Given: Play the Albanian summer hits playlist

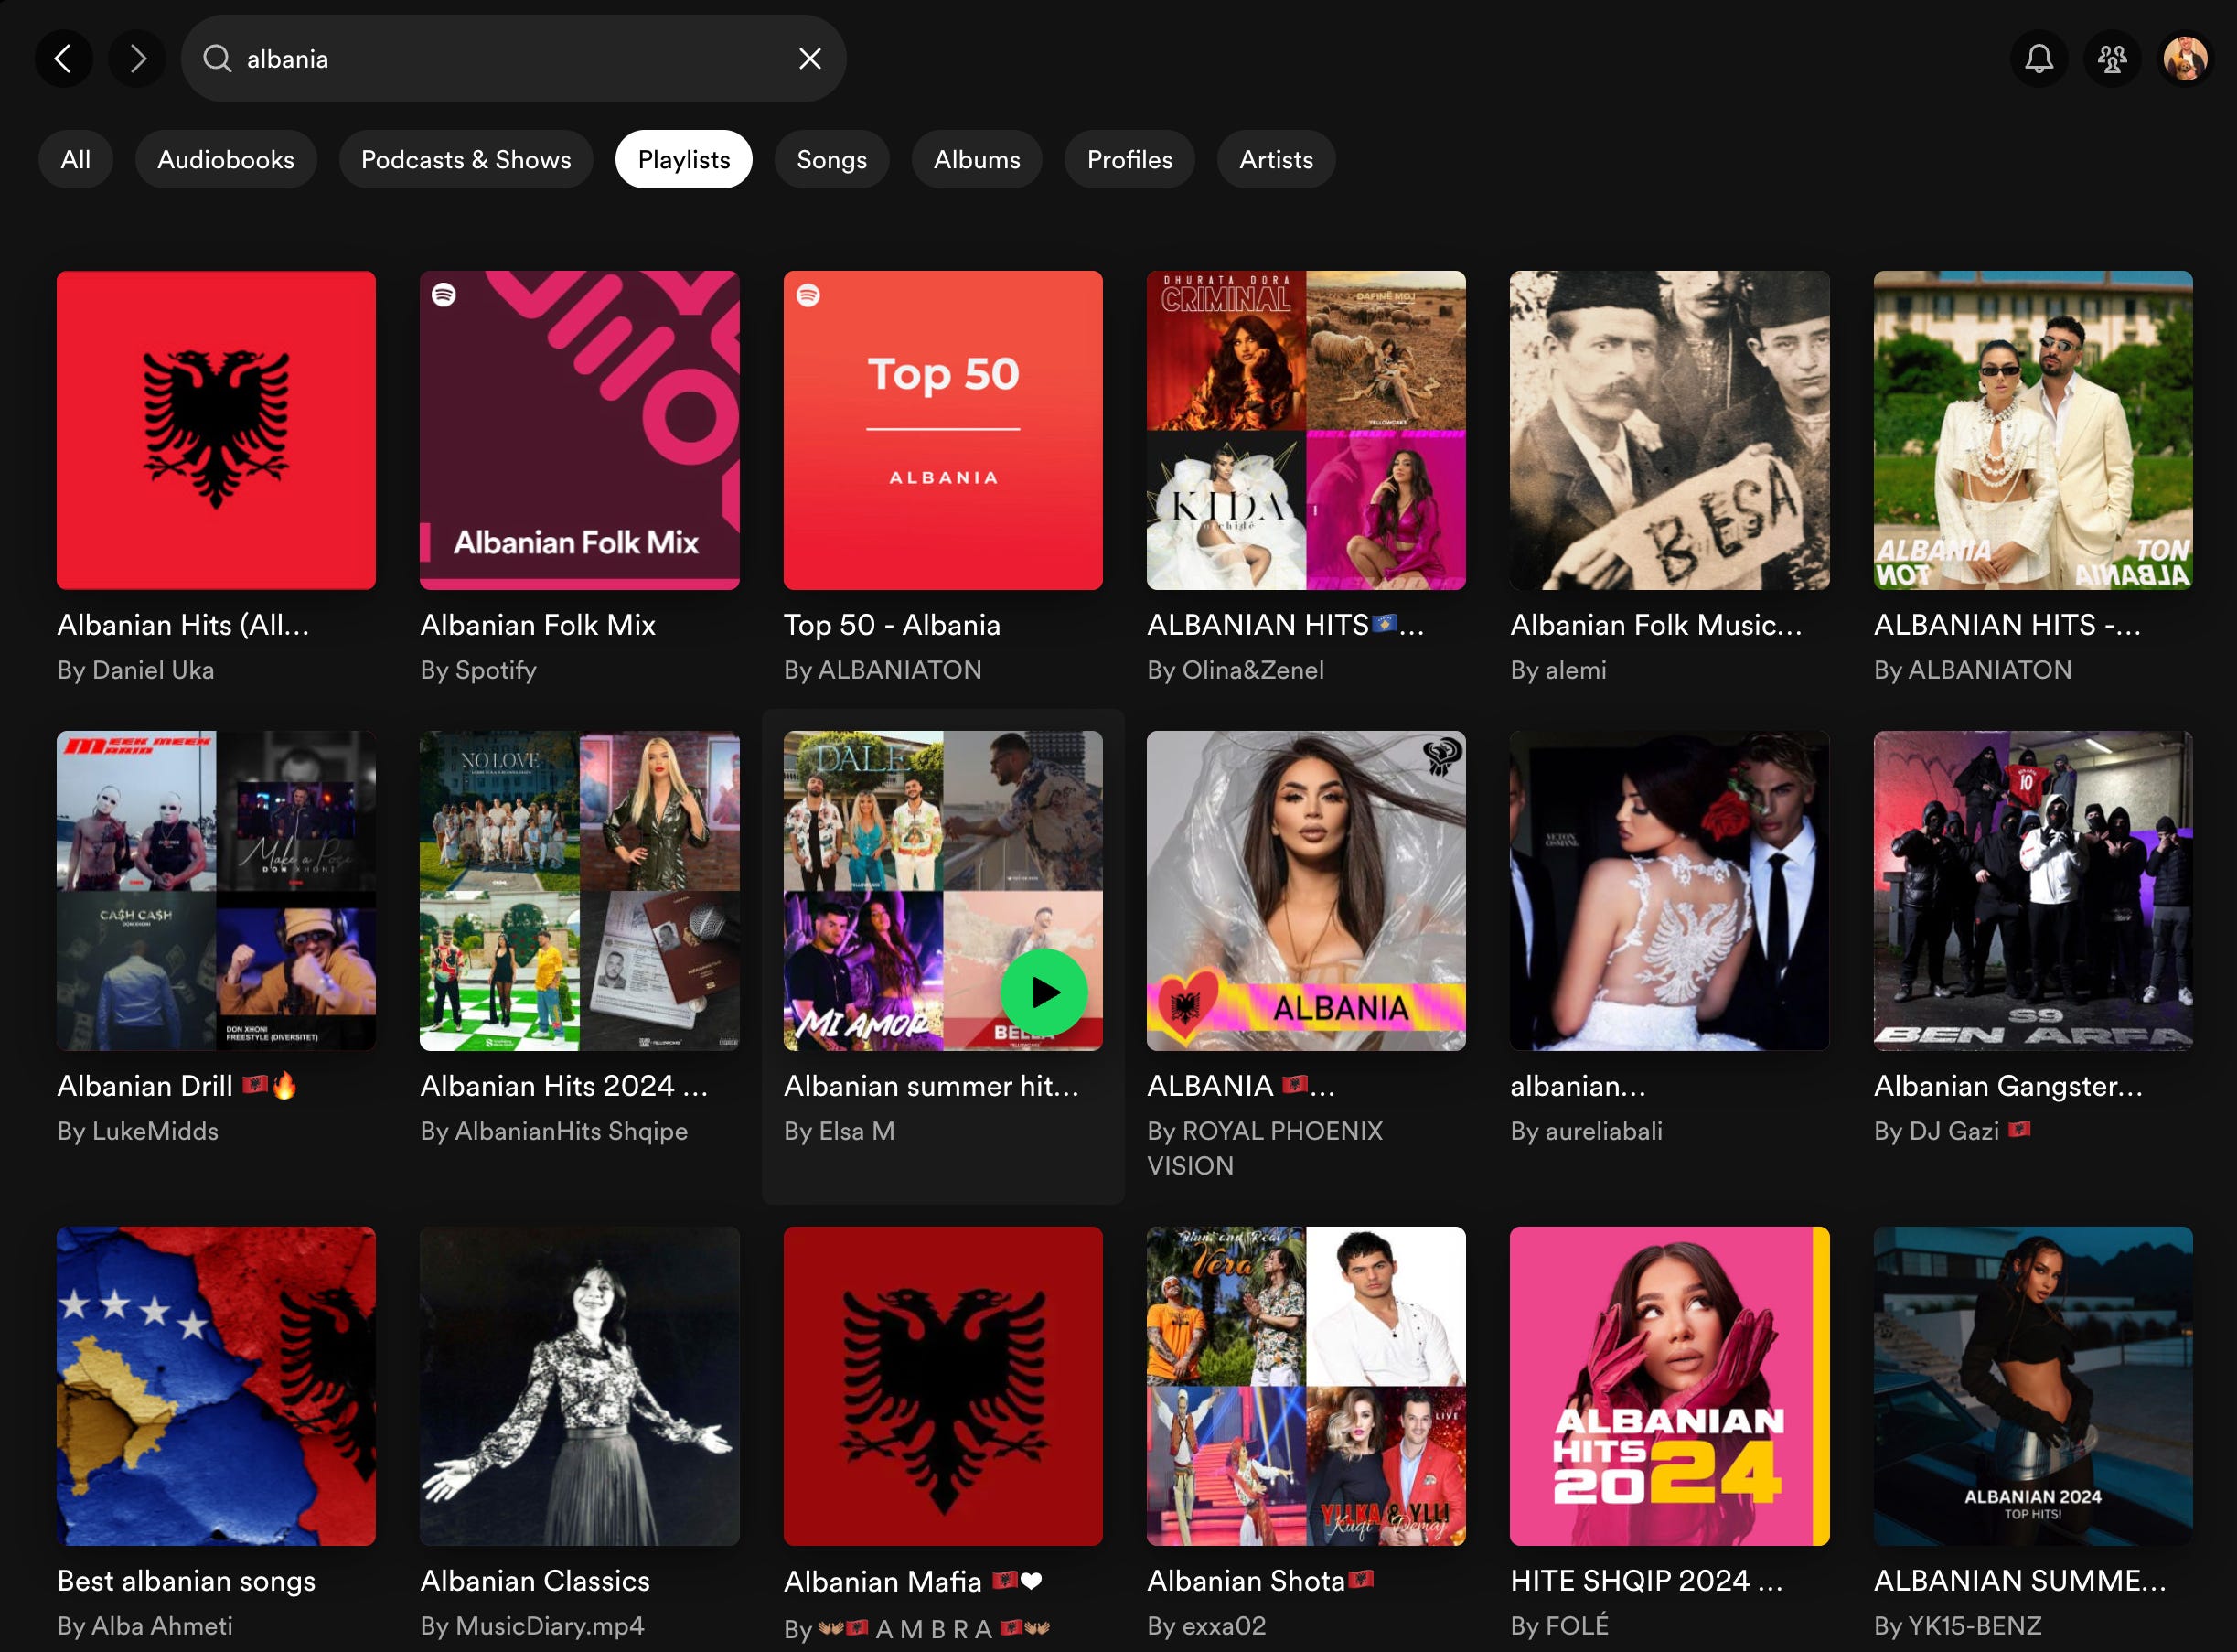Looking at the screenshot, I should [x=1044, y=992].
